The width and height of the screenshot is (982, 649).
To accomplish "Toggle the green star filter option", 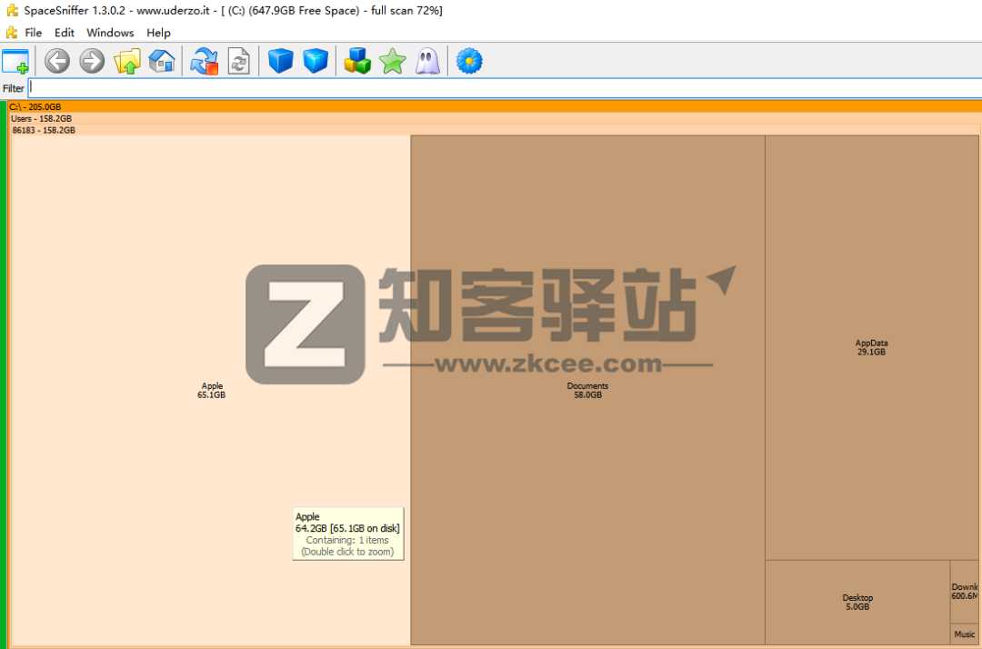I will (391, 61).
